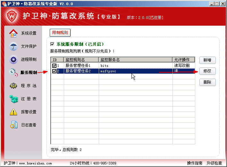Minimize the 护卫神 window
The width and height of the screenshot is (227, 167).
click(212, 4)
